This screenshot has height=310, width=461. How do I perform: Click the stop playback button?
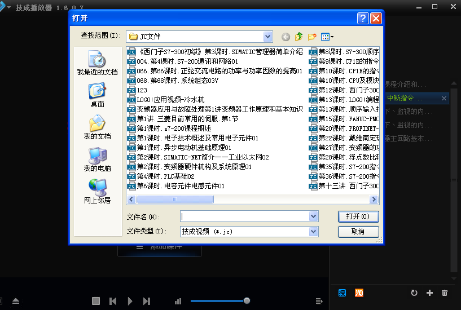point(96,302)
